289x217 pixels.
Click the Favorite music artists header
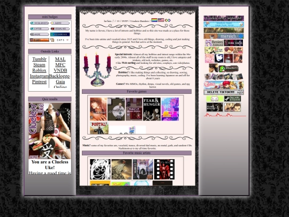[x=137, y=153]
